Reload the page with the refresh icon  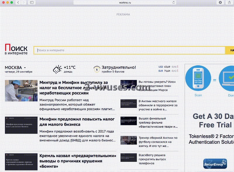coord(174,2)
